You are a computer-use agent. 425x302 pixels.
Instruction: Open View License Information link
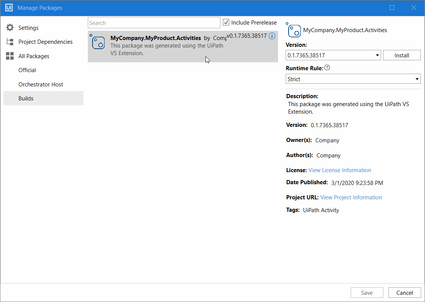(x=340, y=170)
